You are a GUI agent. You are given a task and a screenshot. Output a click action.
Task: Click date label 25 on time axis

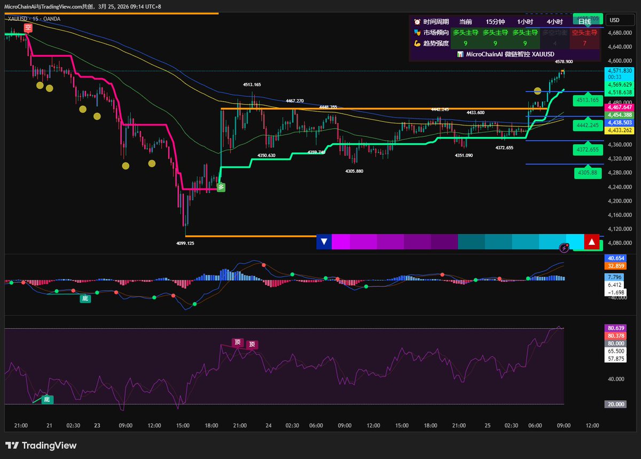[x=489, y=425]
